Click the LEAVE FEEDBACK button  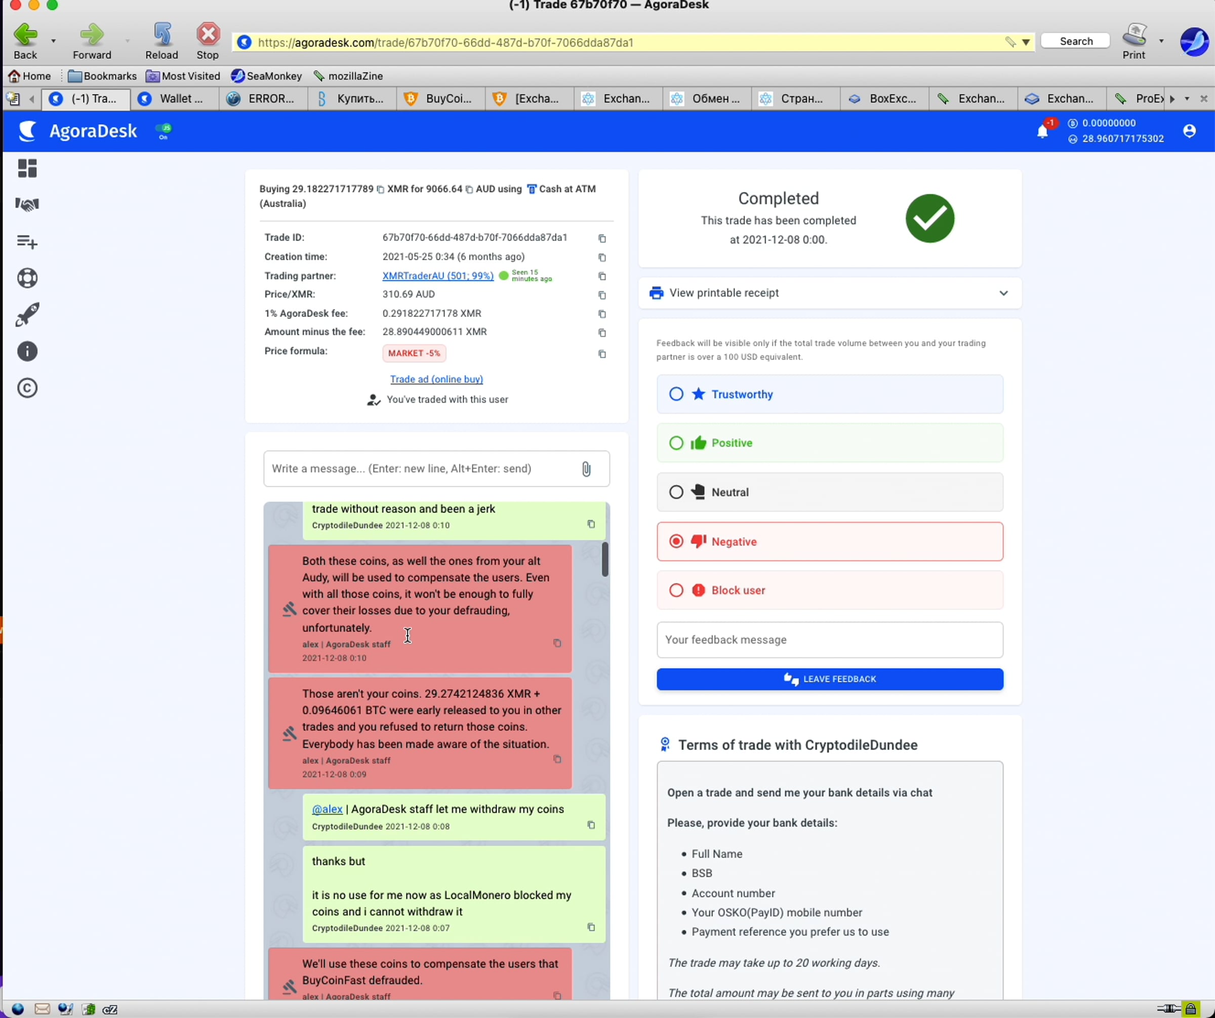829,679
